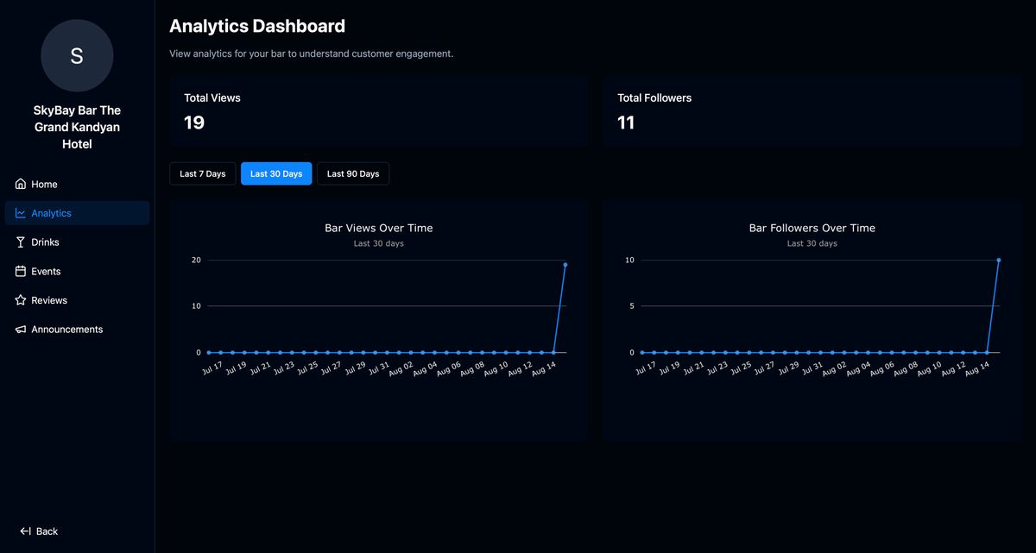This screenshot has height=553, width=1036.
Task: Switch to the Drinks section
Action: point(46,242)
